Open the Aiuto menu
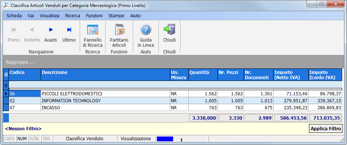This screenshot has height=145, width=347. 135,16
